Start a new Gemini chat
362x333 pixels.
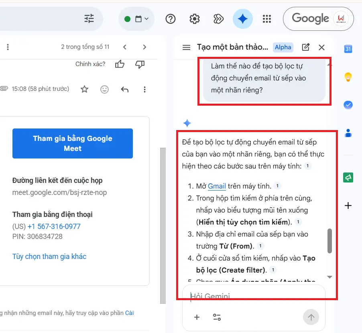click(x=306, y=47)
